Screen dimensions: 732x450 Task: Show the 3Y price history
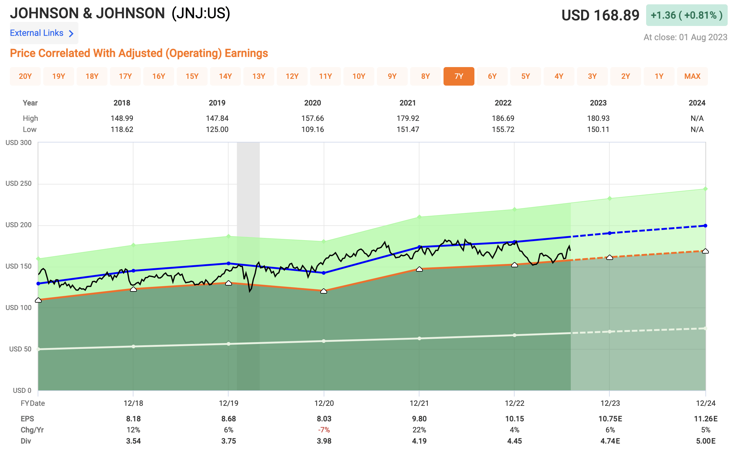pos(592,76)
